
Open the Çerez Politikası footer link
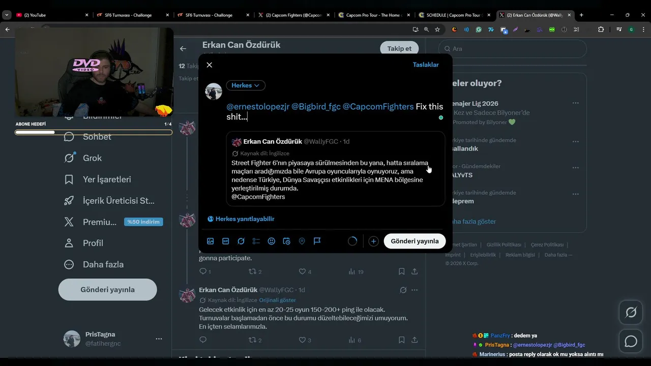[x=547, y=245]
